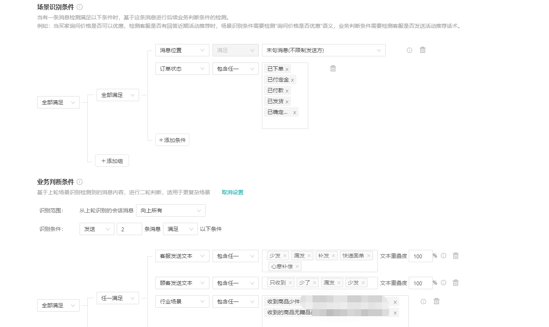The image size is (549, 327).
Task: Open top outer 全部满足 group dropdown
Action: coord(58,102)
